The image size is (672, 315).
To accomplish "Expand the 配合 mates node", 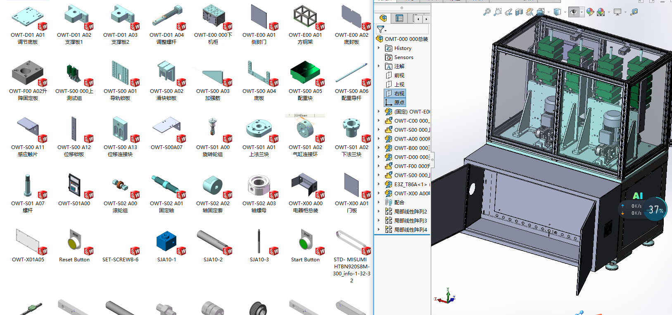I will (x=379, y=202).
